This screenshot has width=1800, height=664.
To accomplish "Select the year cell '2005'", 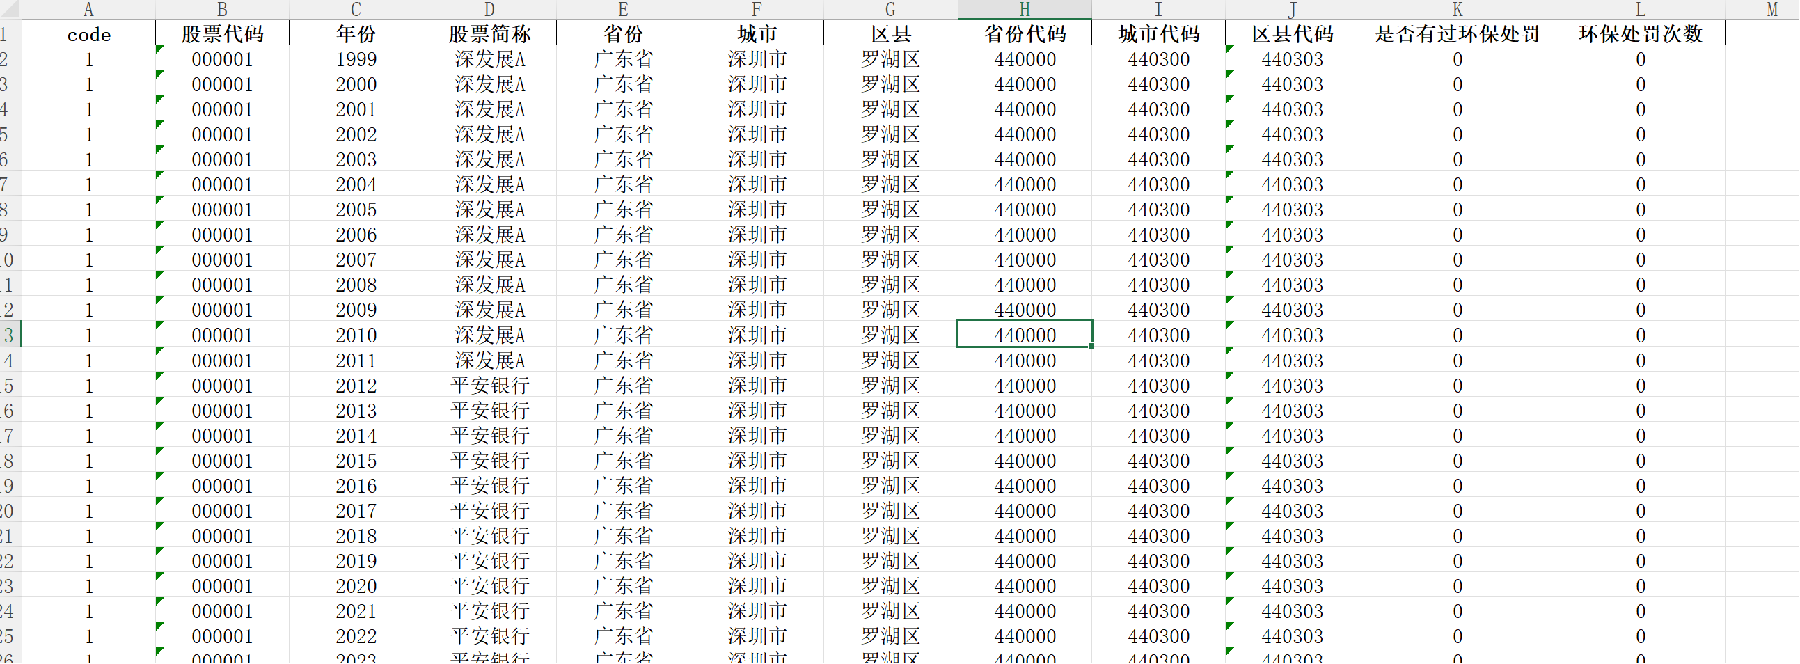I will pyautogui.click(x=356, y=209).
